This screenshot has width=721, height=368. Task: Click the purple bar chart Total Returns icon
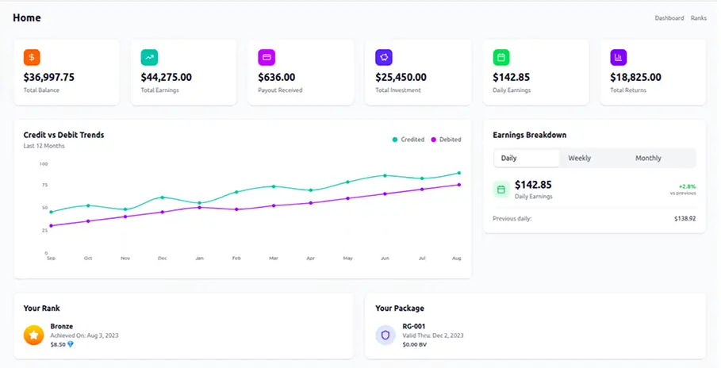click(x=619, y=57)
